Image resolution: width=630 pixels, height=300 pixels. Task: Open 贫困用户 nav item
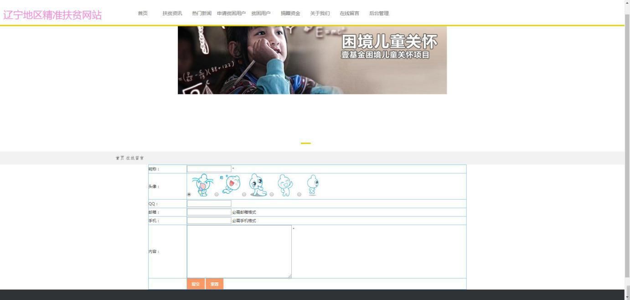tap(261, 13)
